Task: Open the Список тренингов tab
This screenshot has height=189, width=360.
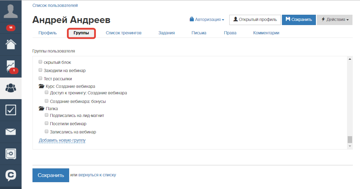Action: (x=124, y=33)
